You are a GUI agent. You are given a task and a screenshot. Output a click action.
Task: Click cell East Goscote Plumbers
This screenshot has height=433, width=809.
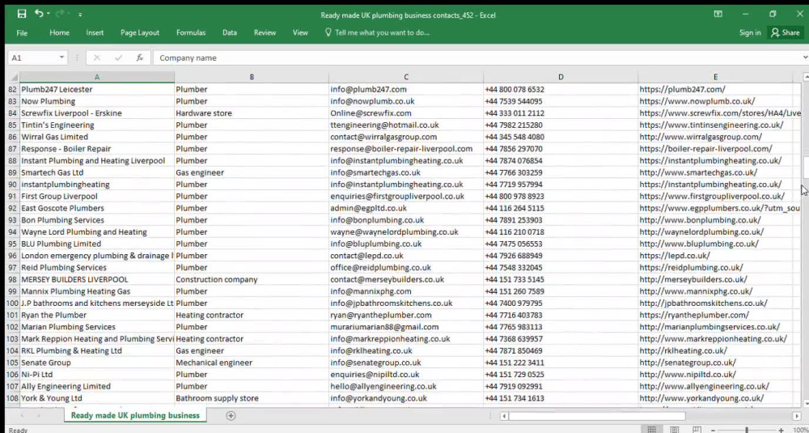coord(97,208)
